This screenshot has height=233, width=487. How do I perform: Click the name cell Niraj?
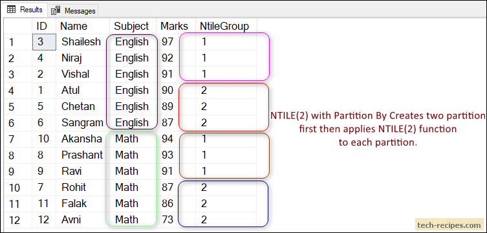coord(83,58)
